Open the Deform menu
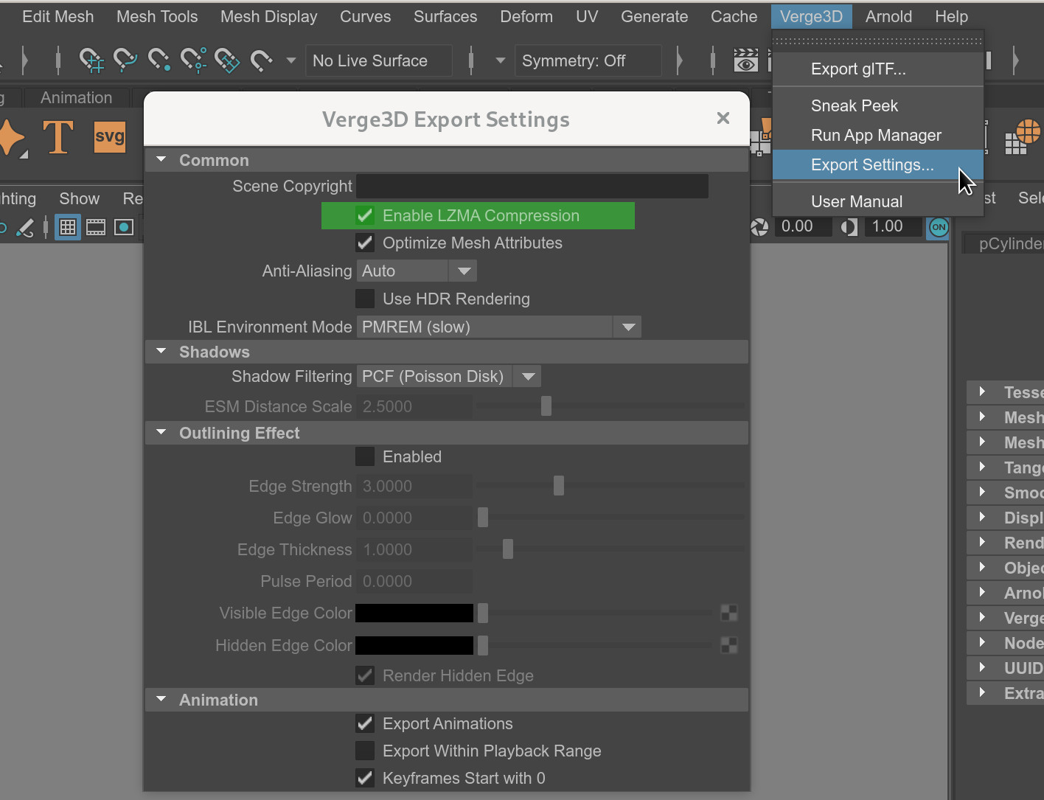Viewport: 1044px width, 800px height. 526,16
